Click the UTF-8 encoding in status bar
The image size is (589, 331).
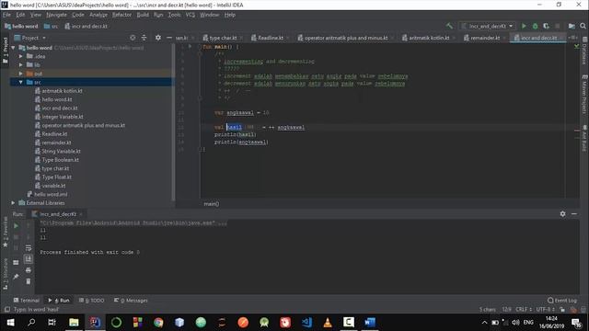coord(546,310)
